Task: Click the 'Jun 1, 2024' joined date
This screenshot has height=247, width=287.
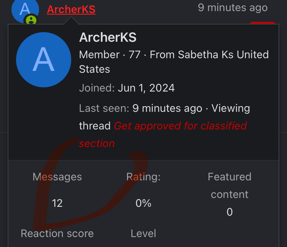Action: (x=146, y=88)
